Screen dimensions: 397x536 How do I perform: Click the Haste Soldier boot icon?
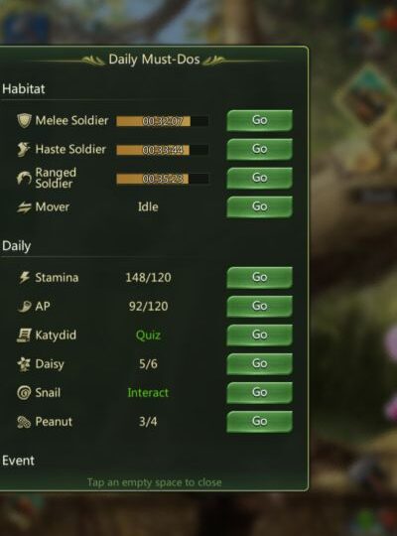(24, 149)
